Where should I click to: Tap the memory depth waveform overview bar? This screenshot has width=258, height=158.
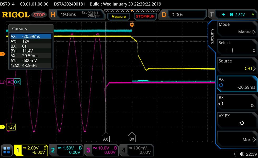point(132,11)
